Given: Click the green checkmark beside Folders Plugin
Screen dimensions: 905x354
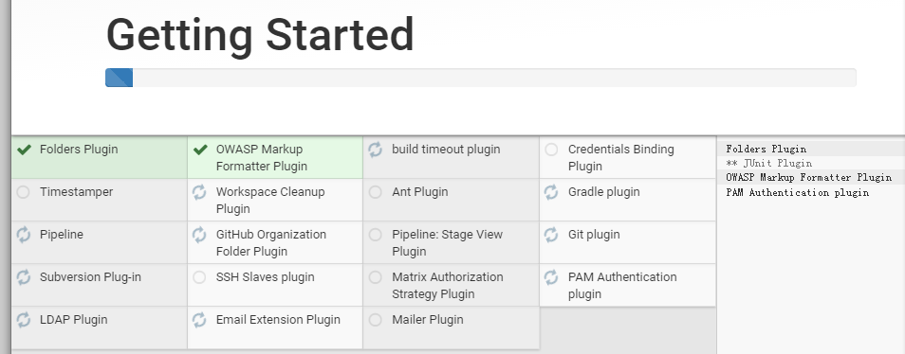Looking at the screenshot, I should click(24, 150).
